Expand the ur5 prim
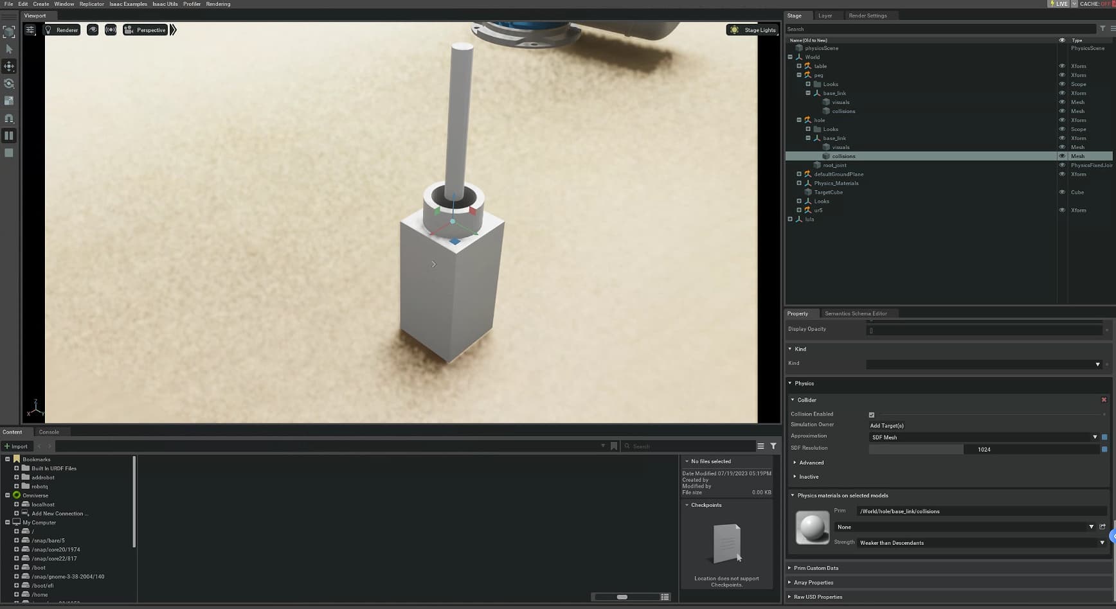 point(799,210)
